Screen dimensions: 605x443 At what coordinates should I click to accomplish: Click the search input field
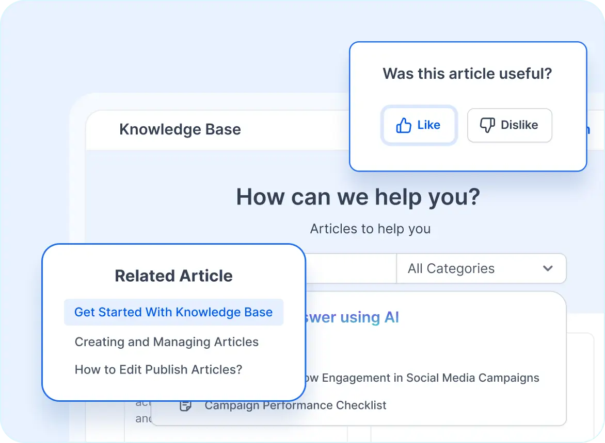click(351, 268)
